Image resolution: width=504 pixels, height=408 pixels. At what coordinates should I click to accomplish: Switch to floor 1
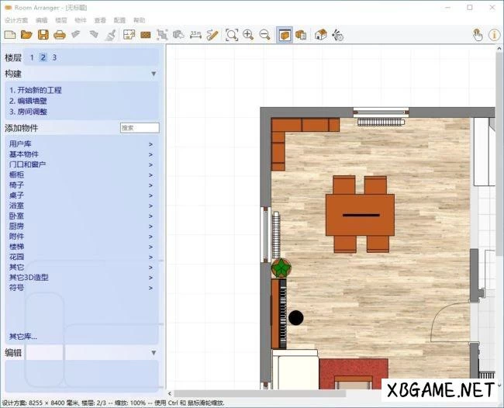(x=32, y=57)
